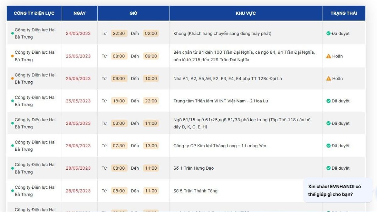This screenshot has width=377, height=212.
Task: Click the Số 5 Trần Thánh Tông text
Action: pyautogui.click(x=195, y=191)
